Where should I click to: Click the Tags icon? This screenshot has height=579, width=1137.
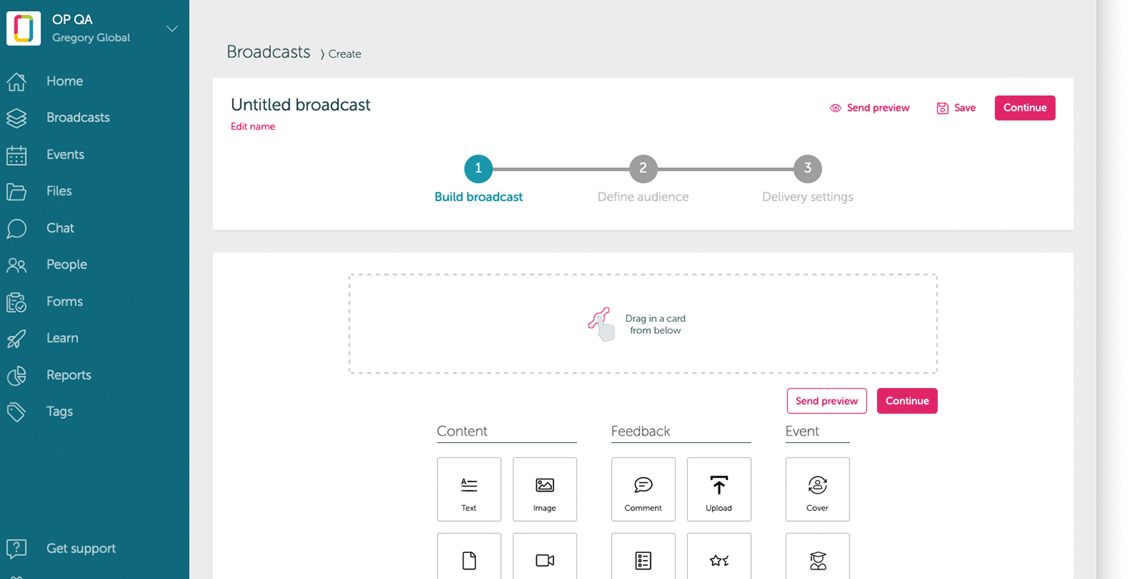[x=17, y=412]
